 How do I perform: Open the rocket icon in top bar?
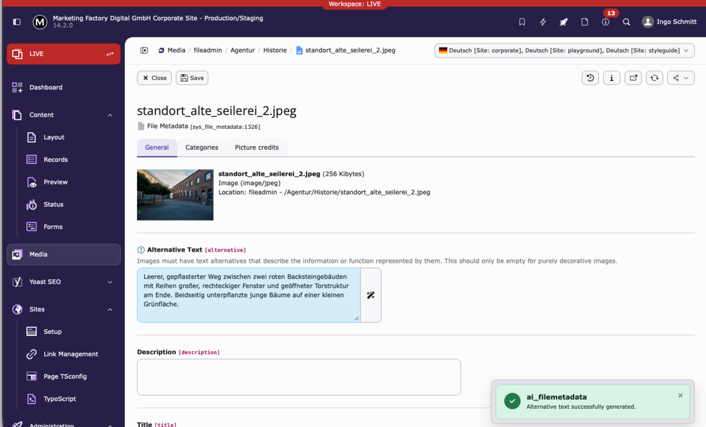[564, 22]
